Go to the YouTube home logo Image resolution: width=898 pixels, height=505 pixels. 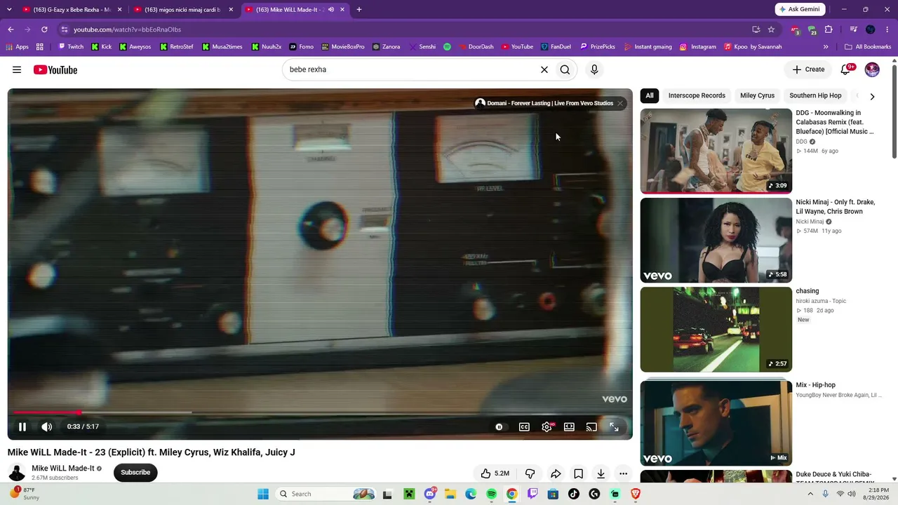(x=55, y=69)
